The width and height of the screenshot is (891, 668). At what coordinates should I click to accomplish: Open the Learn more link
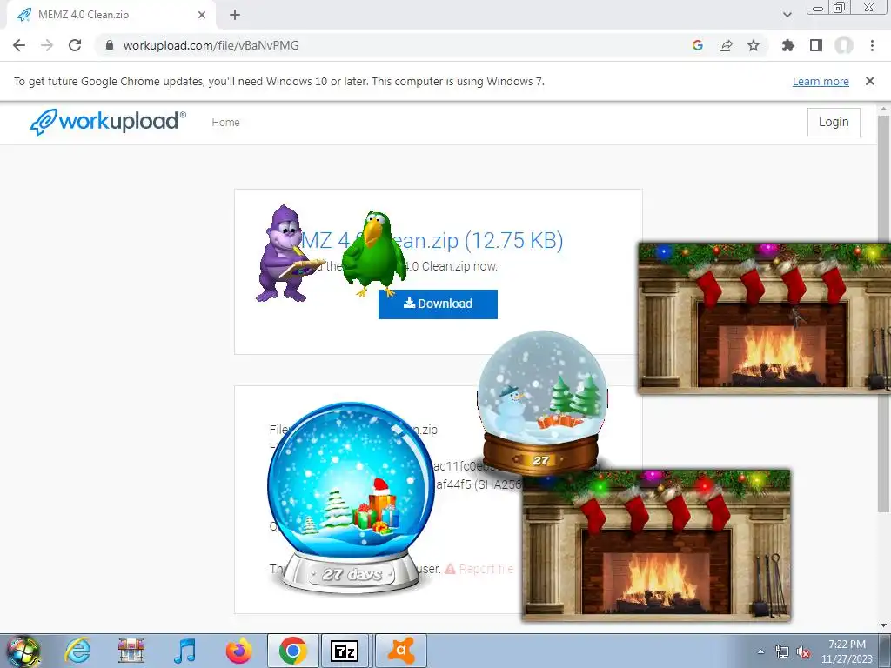[821, 81]
